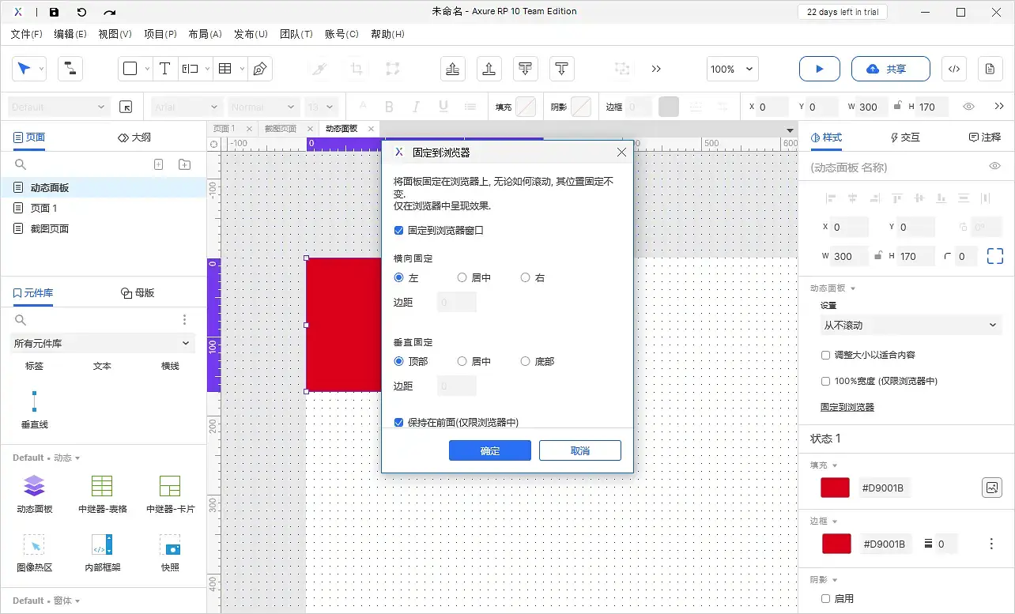Uncheck 固定到浏览器窗口 in the dialog

coord(399,231)
